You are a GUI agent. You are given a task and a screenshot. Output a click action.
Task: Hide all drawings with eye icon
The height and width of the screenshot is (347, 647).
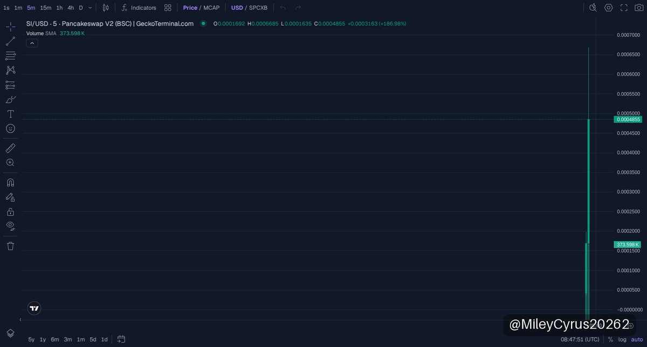tap(10, 226)
